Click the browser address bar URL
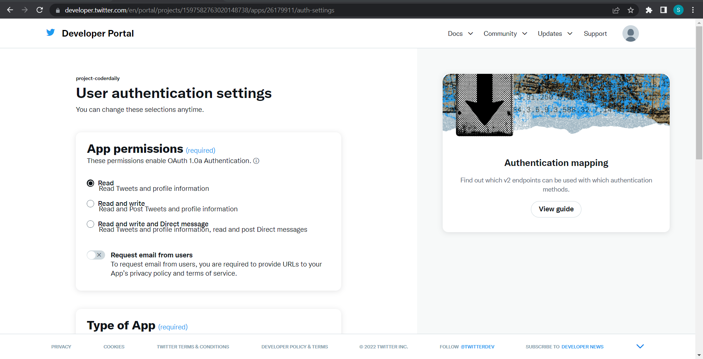The height and width of the screenshot is (359, 703). pos(200,10)
